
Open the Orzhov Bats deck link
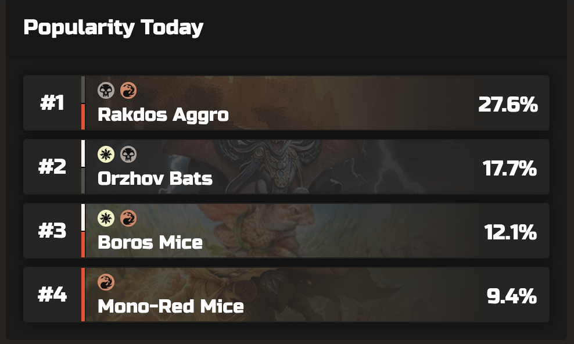coord(155,178)
